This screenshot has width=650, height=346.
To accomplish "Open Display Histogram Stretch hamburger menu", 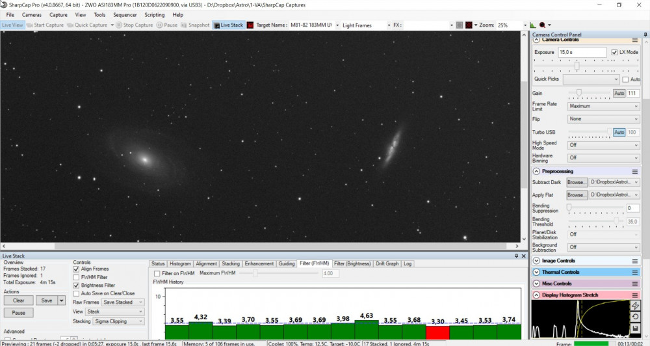I will (634, 295).
